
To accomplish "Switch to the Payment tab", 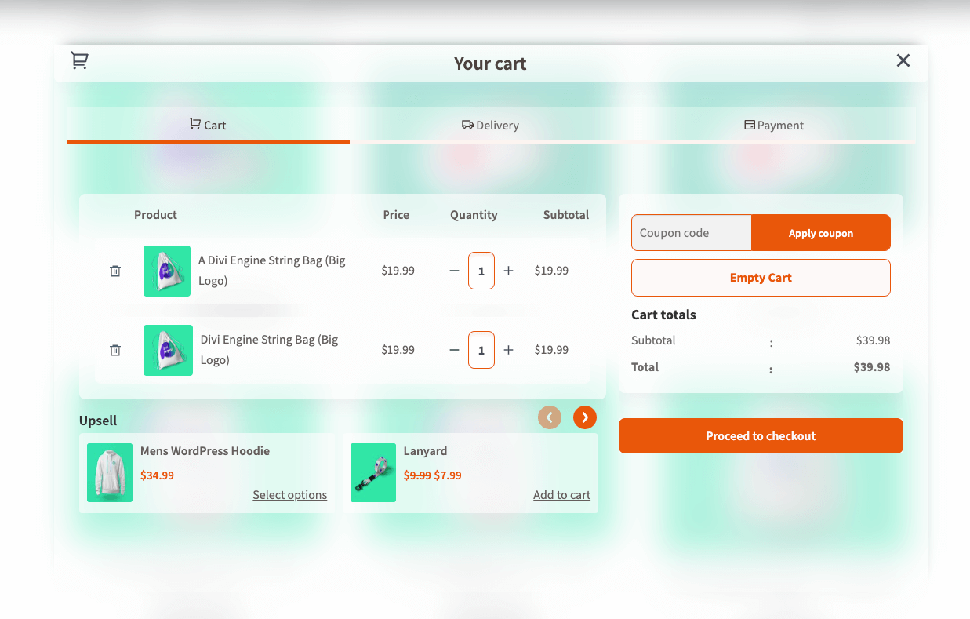I will coord(774,126).
